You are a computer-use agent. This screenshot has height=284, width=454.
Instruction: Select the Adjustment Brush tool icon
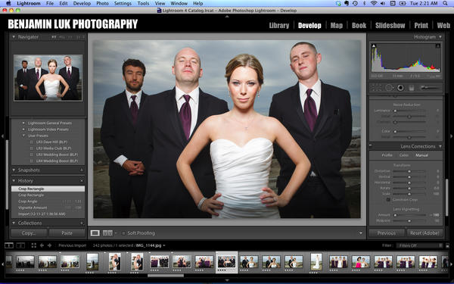(430, 88)
